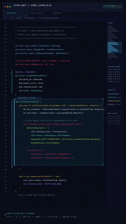Click the red window dot in title bar

click(x=5, y=7)
